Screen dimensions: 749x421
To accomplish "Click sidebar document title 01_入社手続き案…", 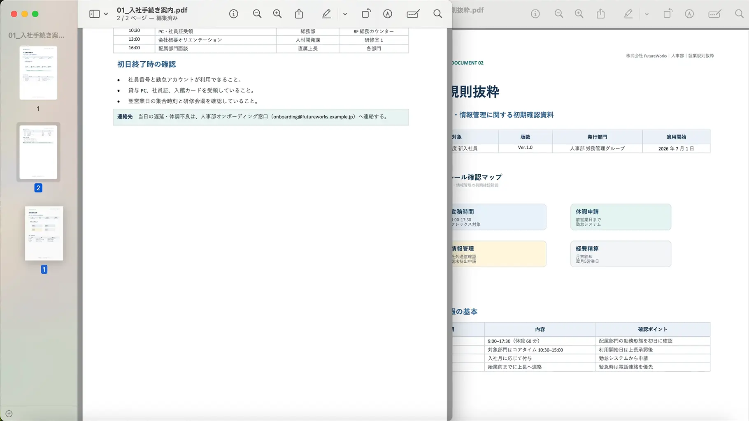I will pyautogui.click(x=36, y=35).
